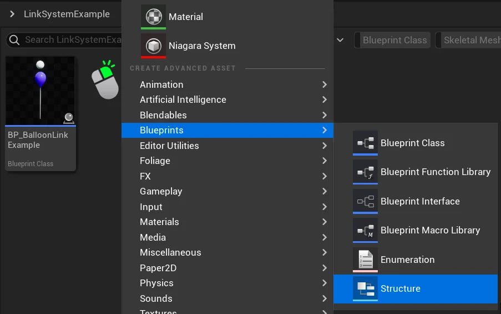Click the Blueprint Function Library icon
Screen dimensions: 501x314
click(x=365, y=172)
